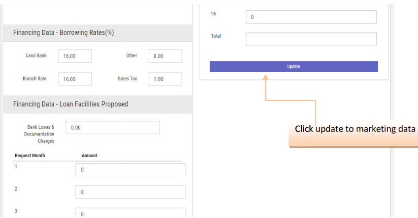Viewport: 418px width, 218px height.
Task: Click the input field for row 96
Action: (311, 17)
